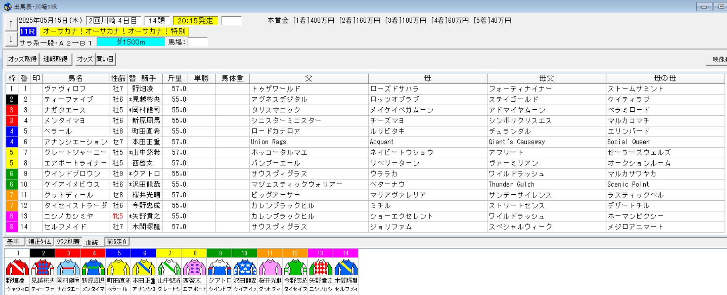Click the 買い目 button
The image size is (727, 295).
pyautogui.click(x=105, y=59)
